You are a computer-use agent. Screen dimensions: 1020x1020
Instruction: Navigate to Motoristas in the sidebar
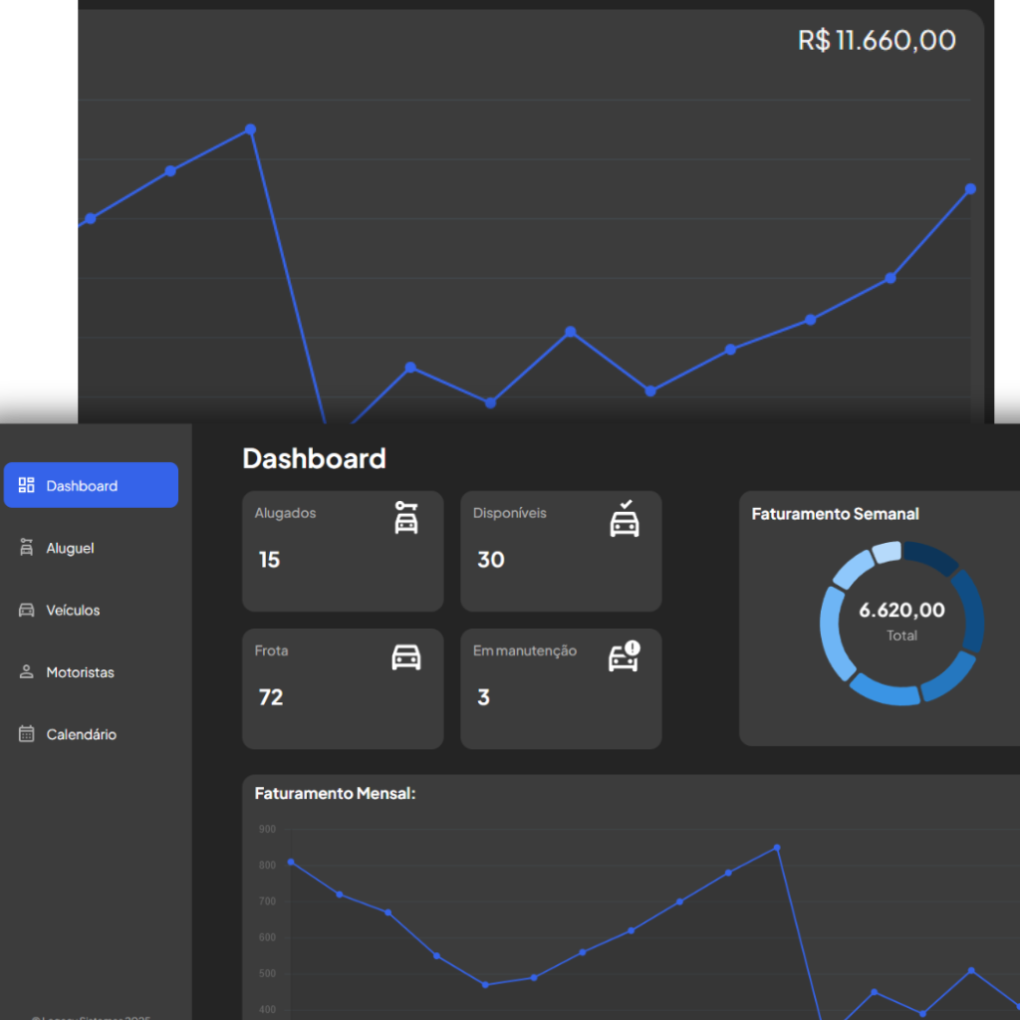pos(80,672)
